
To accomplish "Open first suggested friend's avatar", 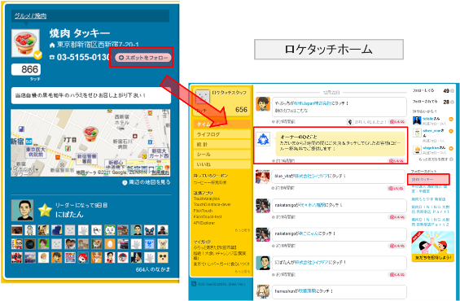I will pyautogui.click(x=417, y=120).
